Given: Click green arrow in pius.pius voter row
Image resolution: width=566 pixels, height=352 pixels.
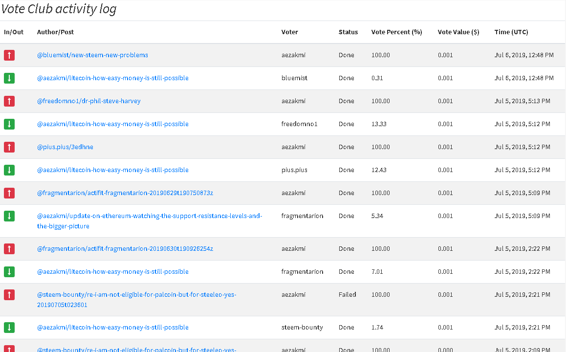Looking at the screenshot, I should click(9, 170).
